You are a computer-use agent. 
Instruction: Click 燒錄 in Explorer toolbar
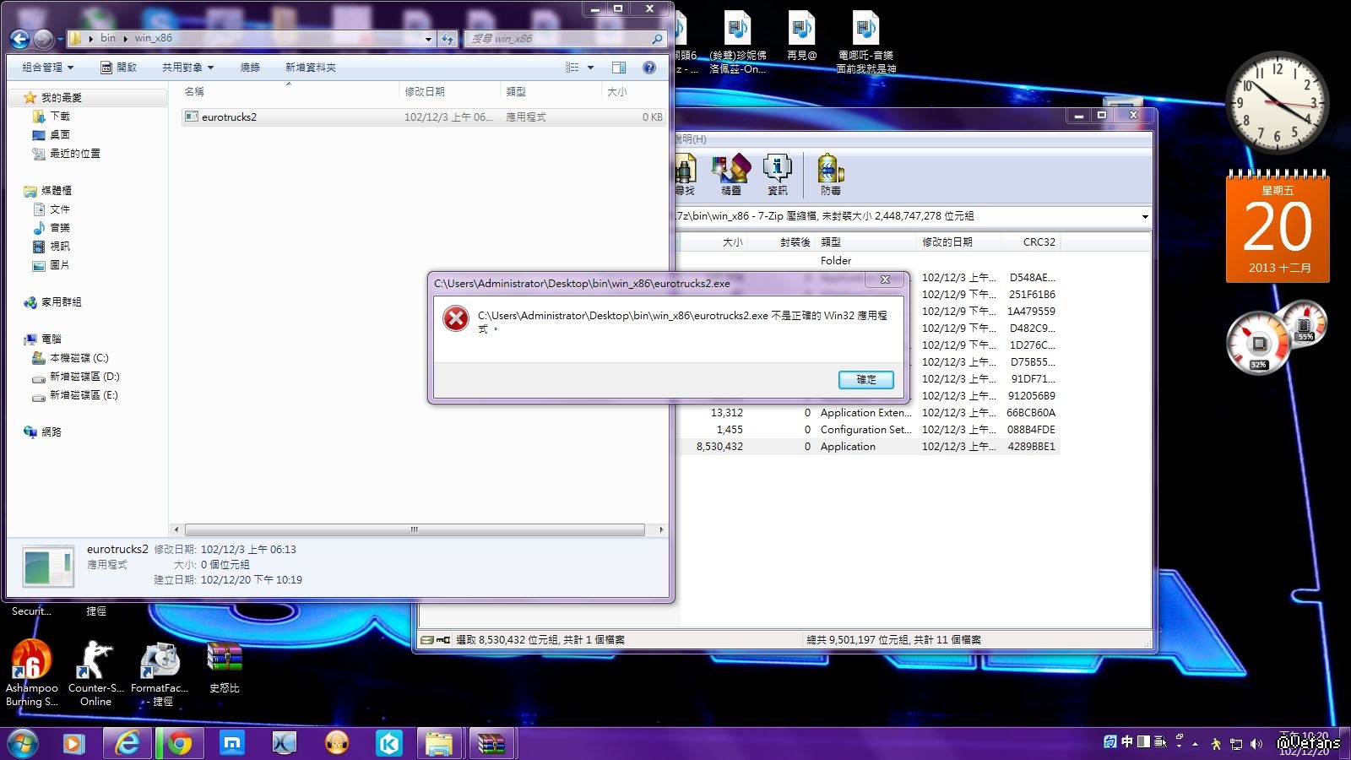[250, 68]
